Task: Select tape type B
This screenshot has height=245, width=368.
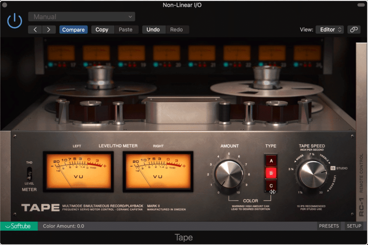Action: click(x=271, y=173)
